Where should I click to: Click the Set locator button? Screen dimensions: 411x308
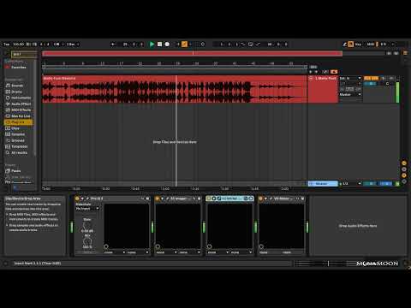click(313, 67)
